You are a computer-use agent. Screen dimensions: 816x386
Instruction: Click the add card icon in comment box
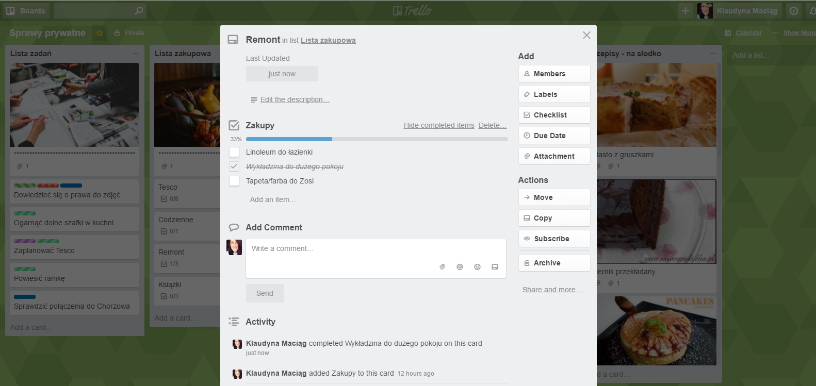495,267
